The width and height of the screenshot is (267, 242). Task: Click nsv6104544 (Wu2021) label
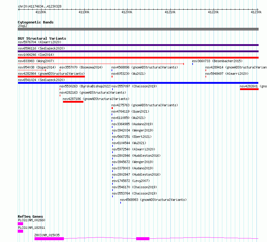pos(129,143)
